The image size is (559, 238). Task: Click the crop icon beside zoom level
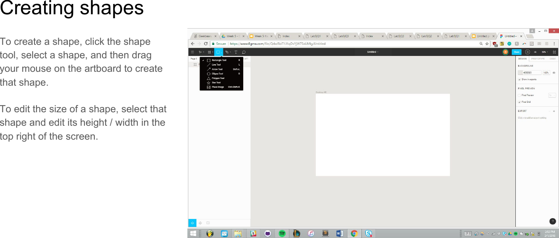pos(554,52)
